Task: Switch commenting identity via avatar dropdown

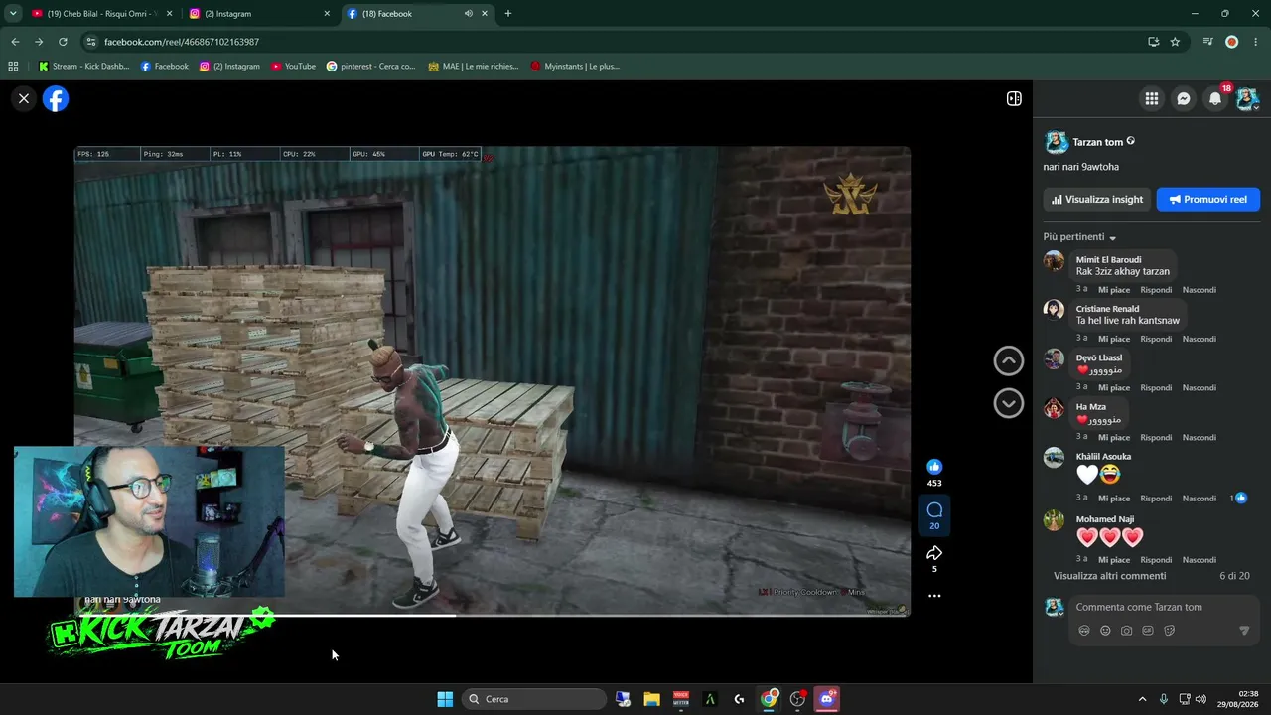Action: point(1055,607)
